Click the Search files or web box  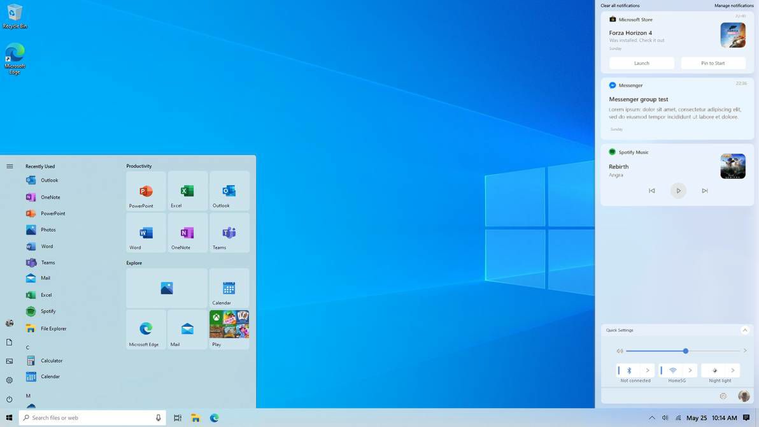pyautogui.click(x=92, y=418)
